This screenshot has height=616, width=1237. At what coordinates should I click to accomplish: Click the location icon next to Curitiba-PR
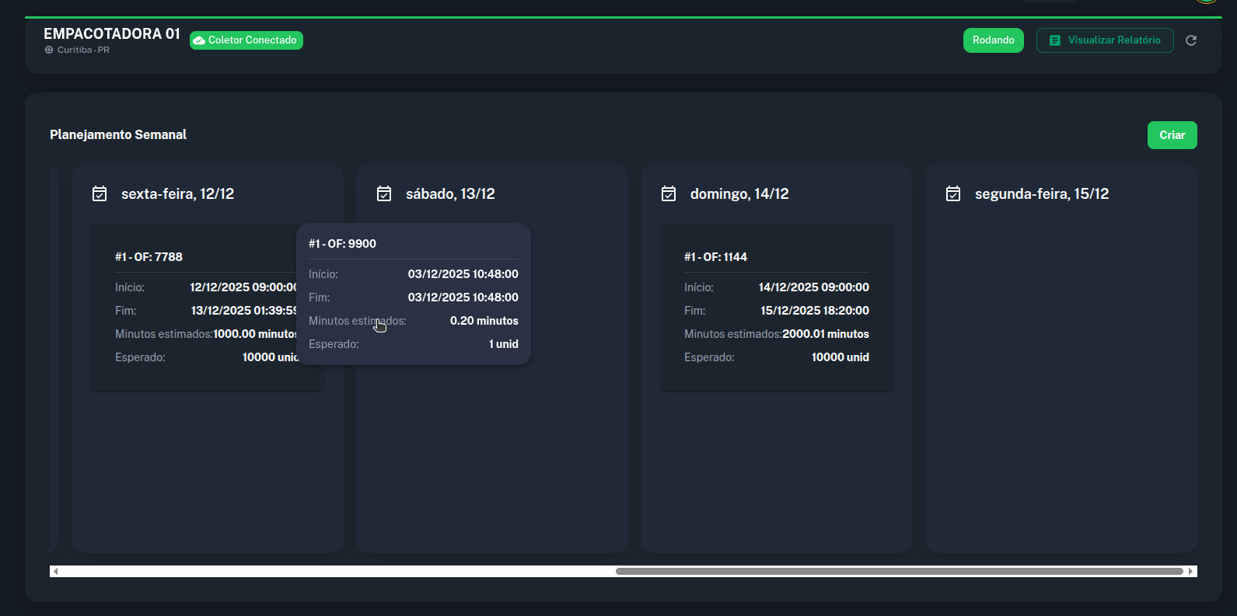point(49,50)
